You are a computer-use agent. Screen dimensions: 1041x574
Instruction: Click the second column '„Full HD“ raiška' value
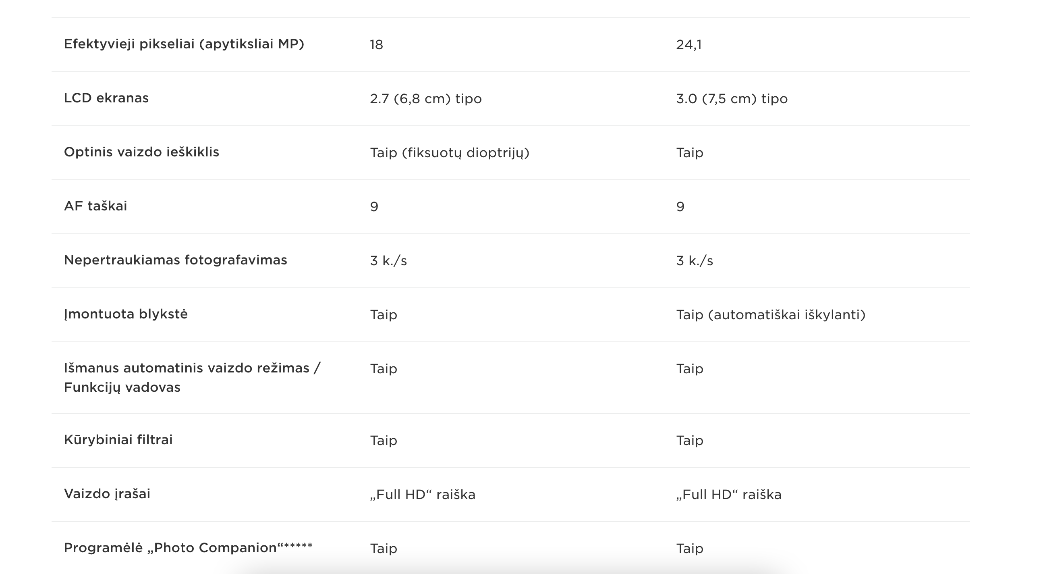pyautogui.click(x=729, y=495)
